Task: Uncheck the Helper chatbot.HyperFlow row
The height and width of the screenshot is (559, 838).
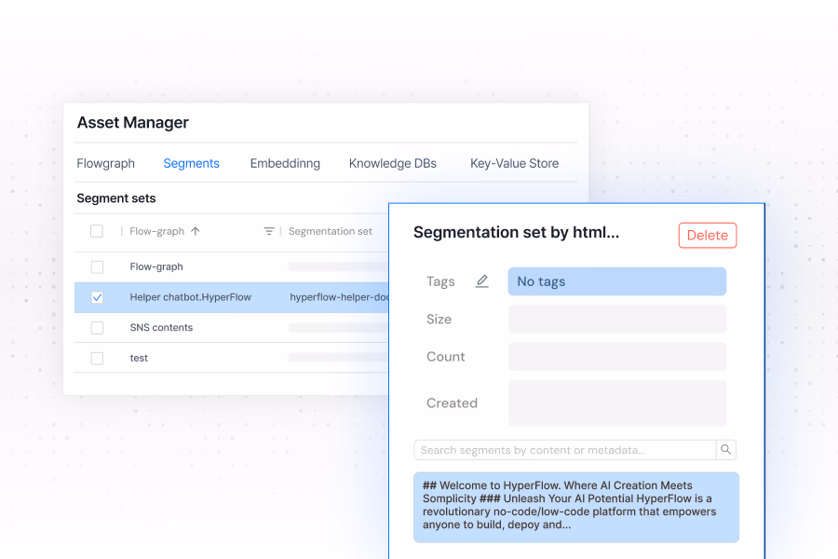Action: click(x=97, y=296)
